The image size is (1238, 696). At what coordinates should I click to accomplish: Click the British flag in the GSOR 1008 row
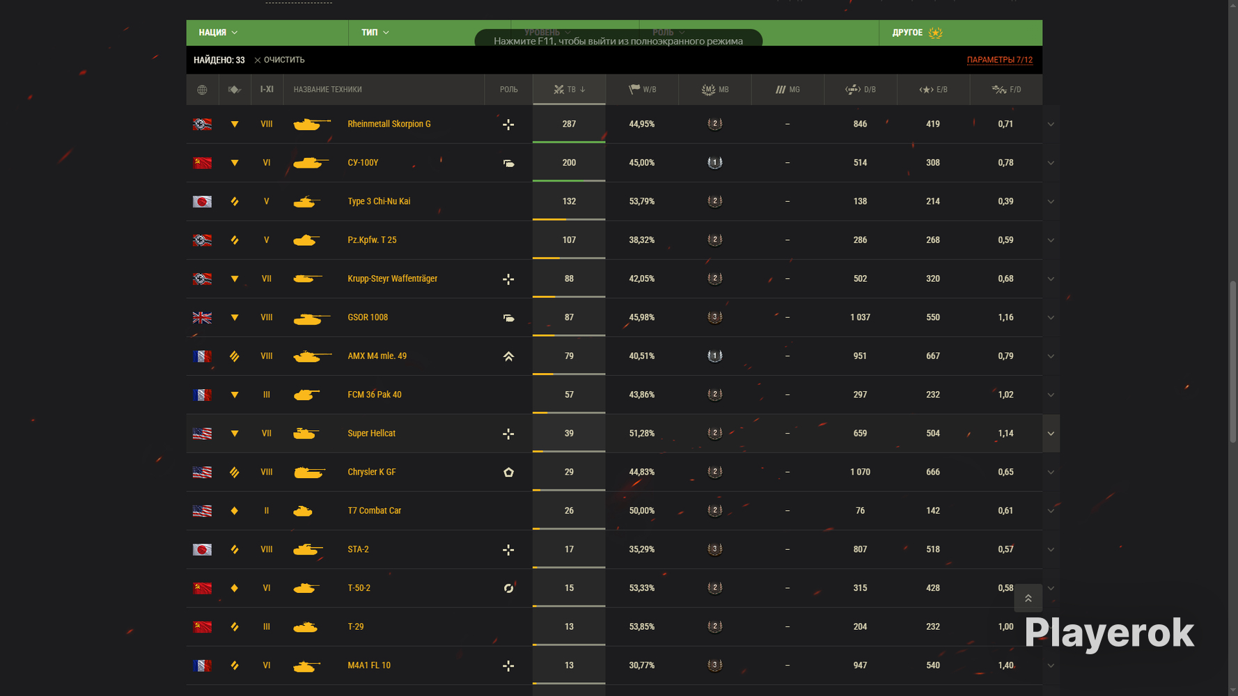pyautogui.click(x=202, y=318)
